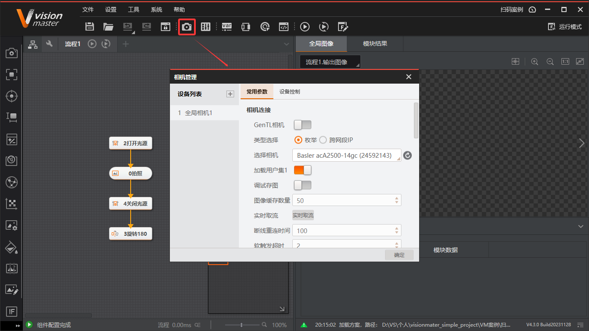Click the save solution icon in toolbar
The height and width of the screenshot is (331, 589).
[x=90, y=27]
